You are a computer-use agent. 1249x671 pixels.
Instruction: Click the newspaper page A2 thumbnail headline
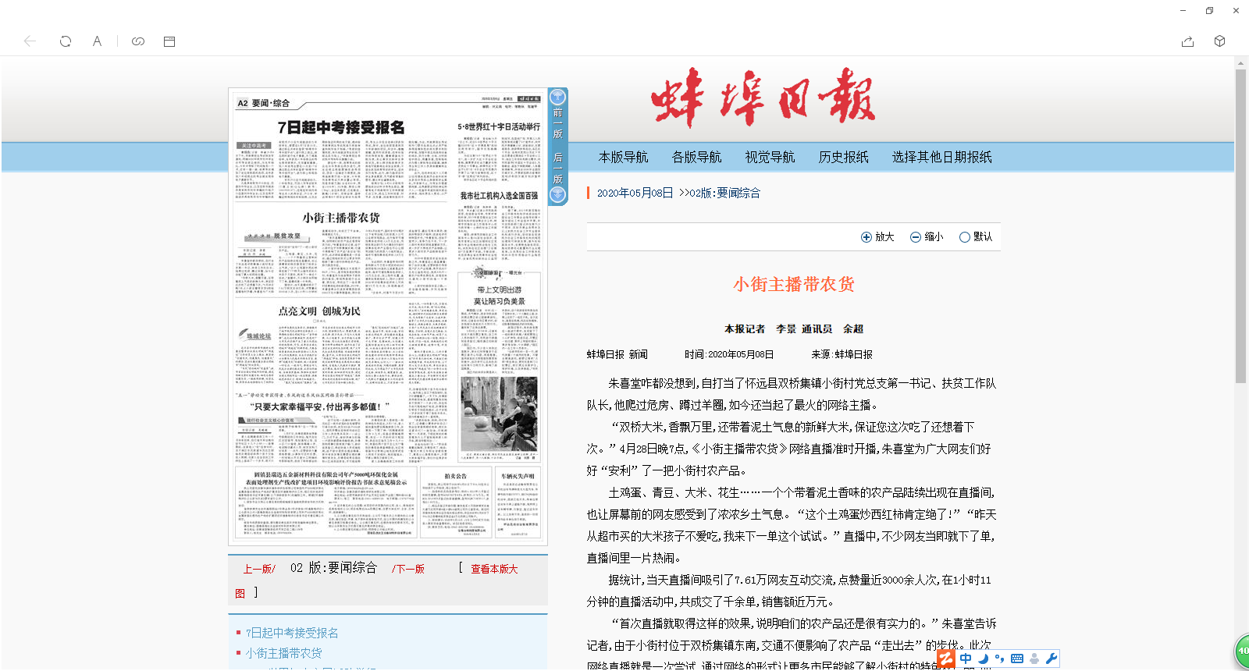(x=341, y=127)
